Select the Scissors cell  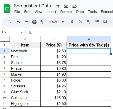click(25, 86)
